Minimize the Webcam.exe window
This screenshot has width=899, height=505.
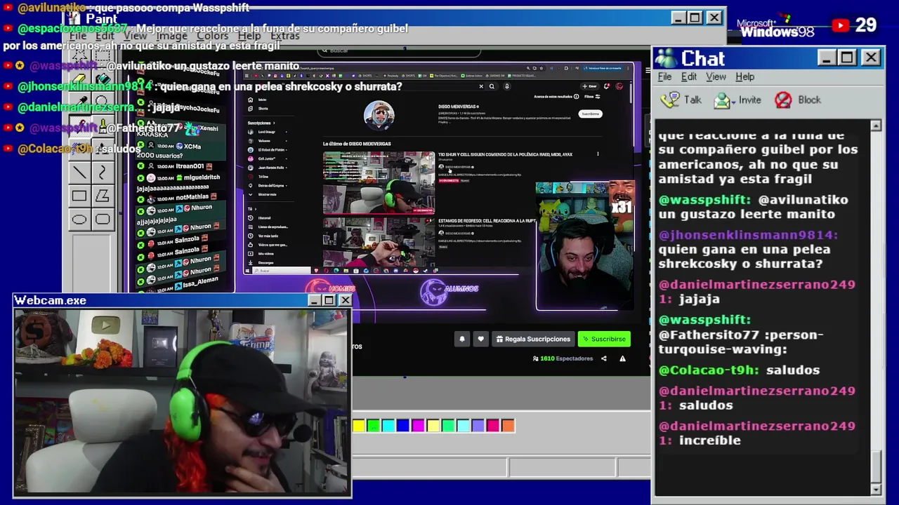pyautogui.click(x=315, y=300)
